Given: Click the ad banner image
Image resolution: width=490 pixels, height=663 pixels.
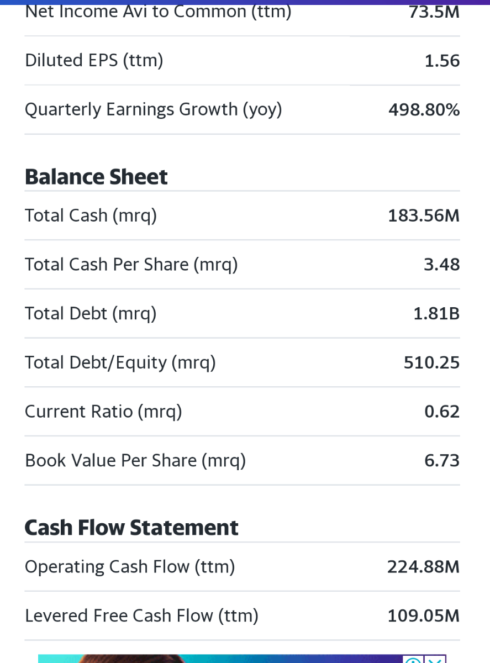Looking at the screenshot, I should pyautogui.click(x=221, y=659).
